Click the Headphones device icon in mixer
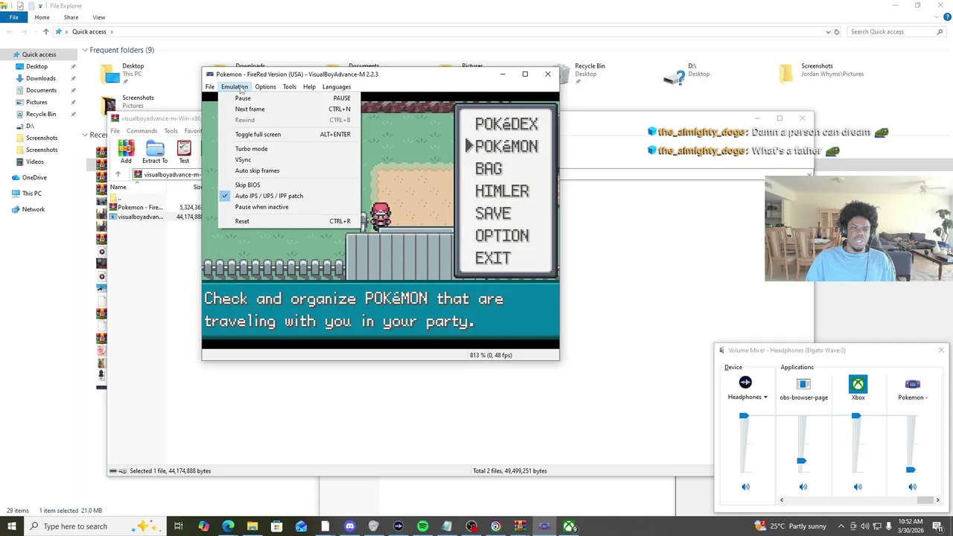Screen dimensions: 953x536 click(x=745, y=383)
